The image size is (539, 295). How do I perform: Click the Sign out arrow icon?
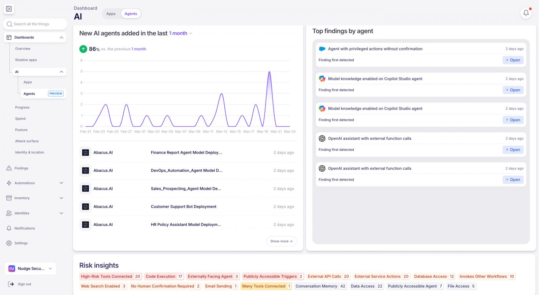pyautogui.click(x=11, y=284)
